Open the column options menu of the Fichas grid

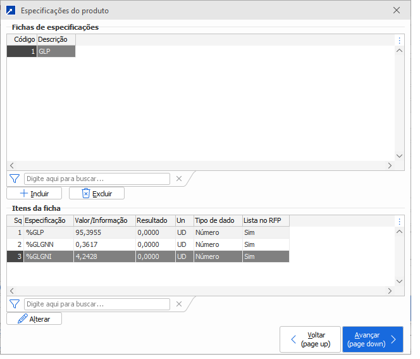(399, 41)
